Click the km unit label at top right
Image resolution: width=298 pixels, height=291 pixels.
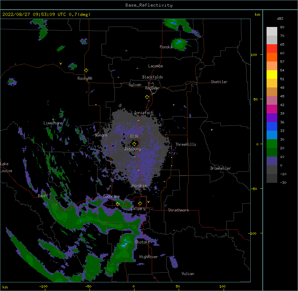pos(258,15)
